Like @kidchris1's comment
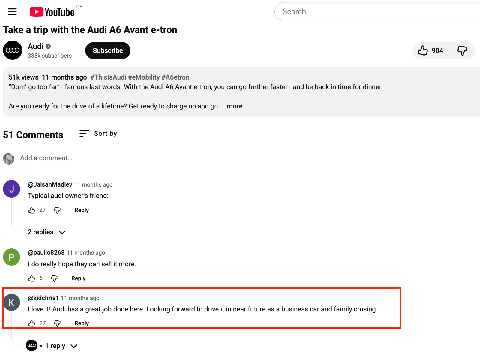 click(x=32, y=323)
